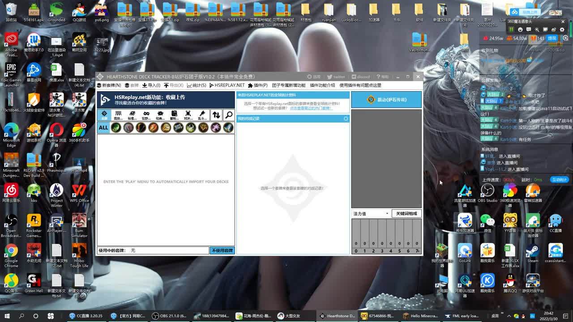This screenshot has height=322, width=573.
Task: Select the 对决 duels deck filter icon
Action: (188, 115)
